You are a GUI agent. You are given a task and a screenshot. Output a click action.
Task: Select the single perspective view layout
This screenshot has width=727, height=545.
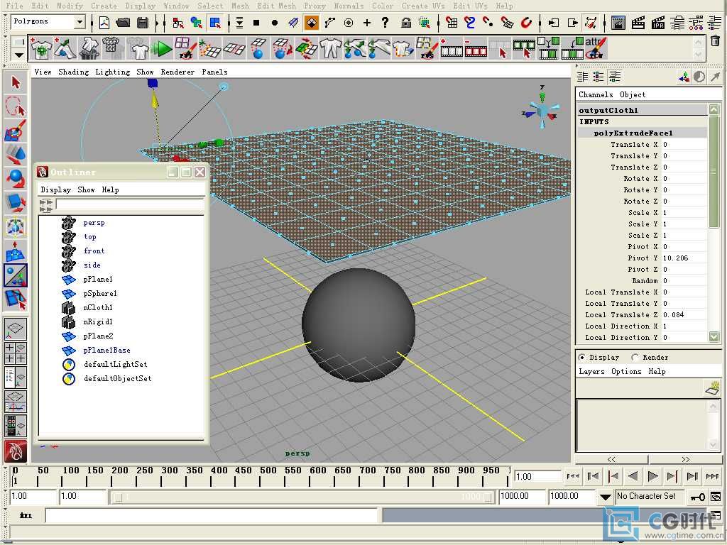point(16,328)
